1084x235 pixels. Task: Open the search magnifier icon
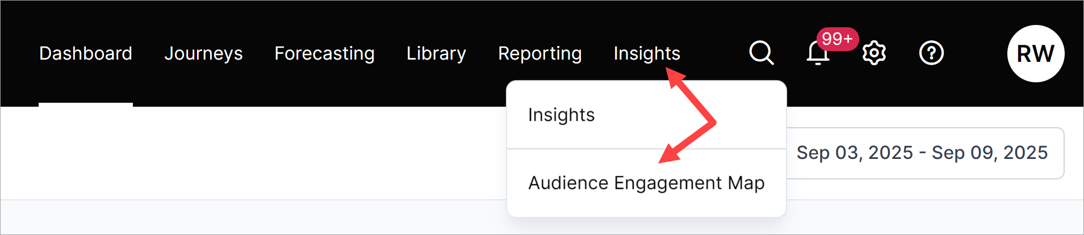pos(761,53)
